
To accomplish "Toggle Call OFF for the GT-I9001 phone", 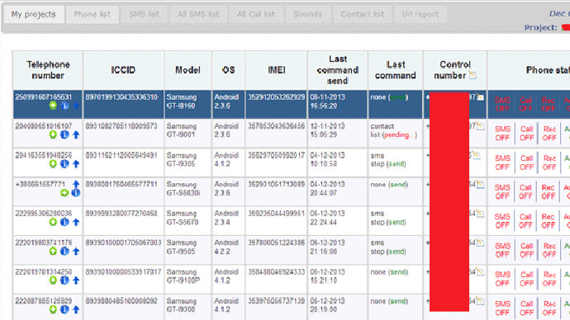I will (x=526, y=134).
